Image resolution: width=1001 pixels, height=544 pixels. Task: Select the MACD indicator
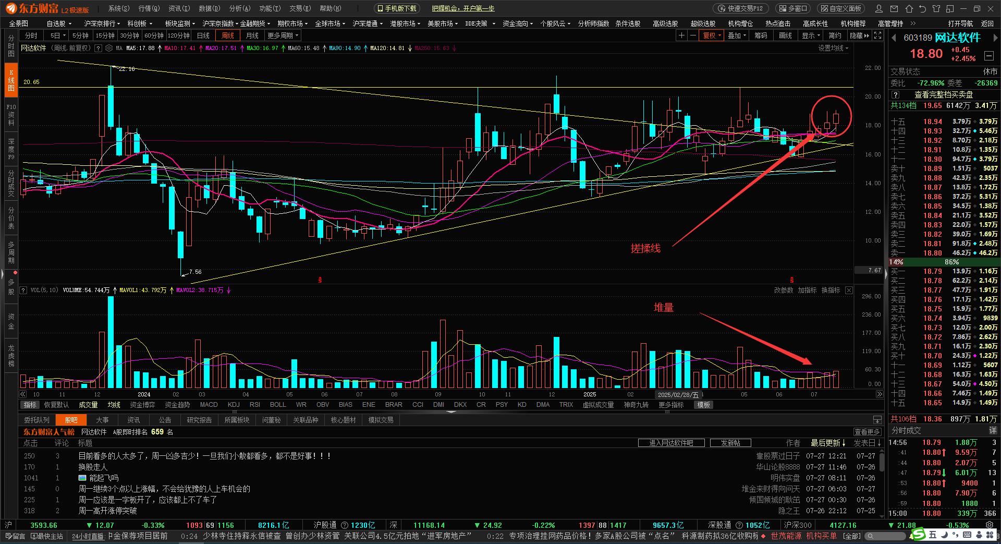[x=209, y=405]
